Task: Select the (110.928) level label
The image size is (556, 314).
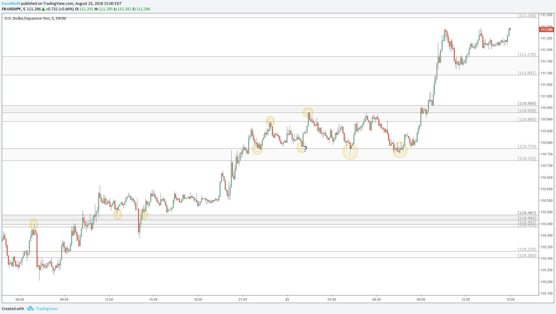Action: [x=527, y=111]
